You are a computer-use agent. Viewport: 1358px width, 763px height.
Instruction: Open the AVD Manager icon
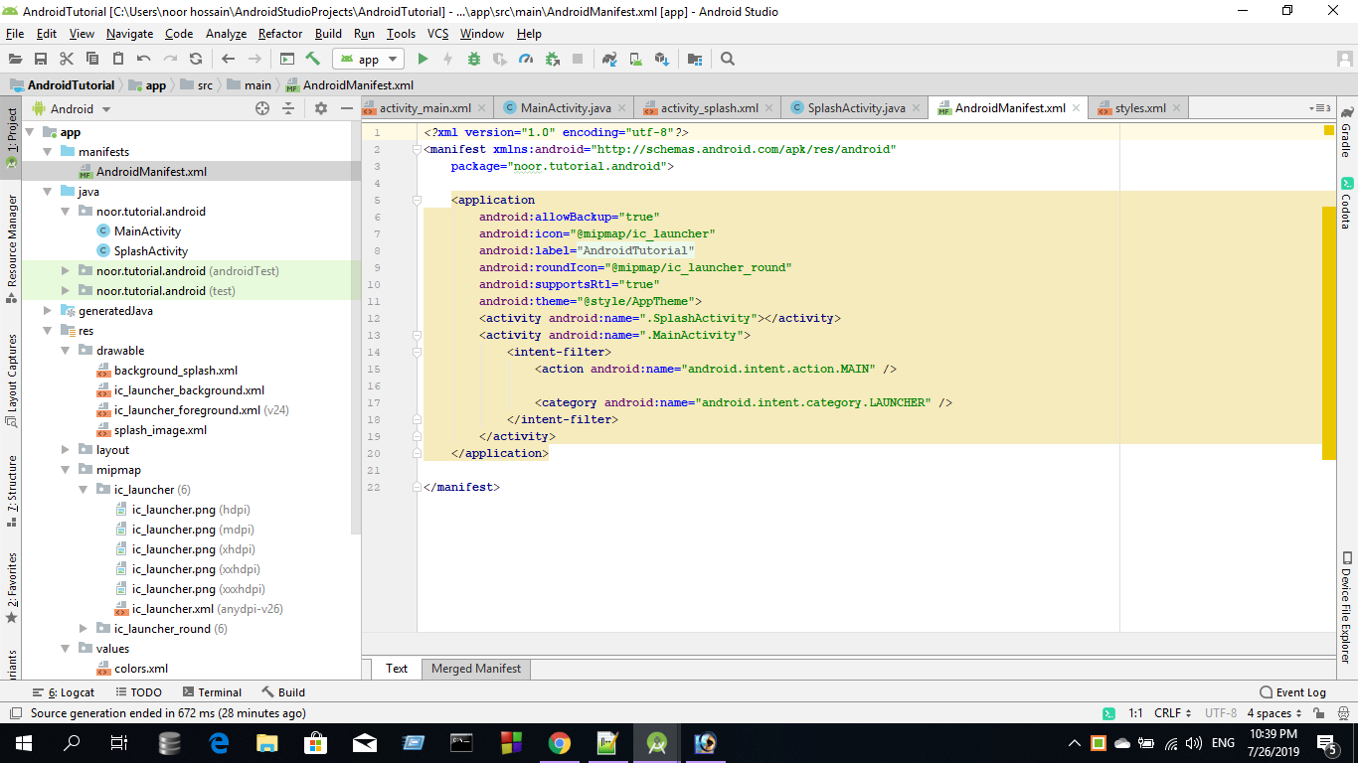point(636,59)
